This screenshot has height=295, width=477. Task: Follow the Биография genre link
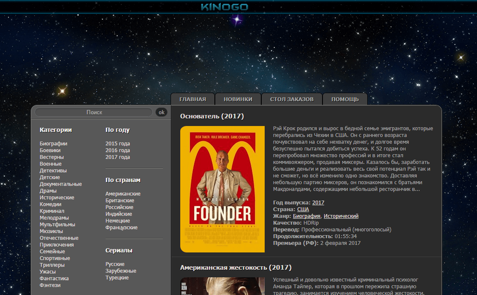tap(306, 216)
